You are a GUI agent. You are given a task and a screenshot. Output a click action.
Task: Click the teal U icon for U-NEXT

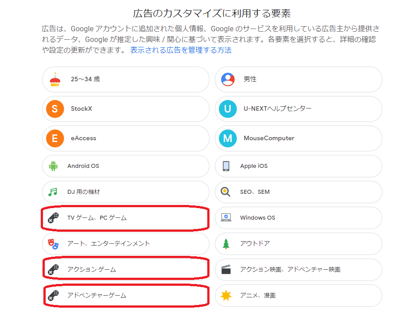(x=228, y=109)
